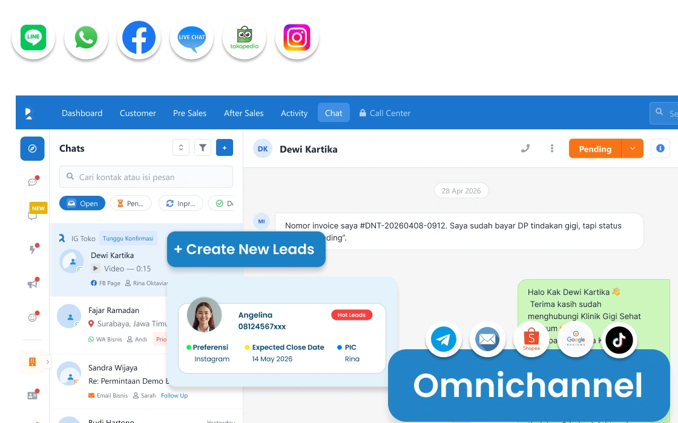Viewport: 678px width, 423px height.
Task: Open the sidebar item tagged NEW
Action: 33,215
